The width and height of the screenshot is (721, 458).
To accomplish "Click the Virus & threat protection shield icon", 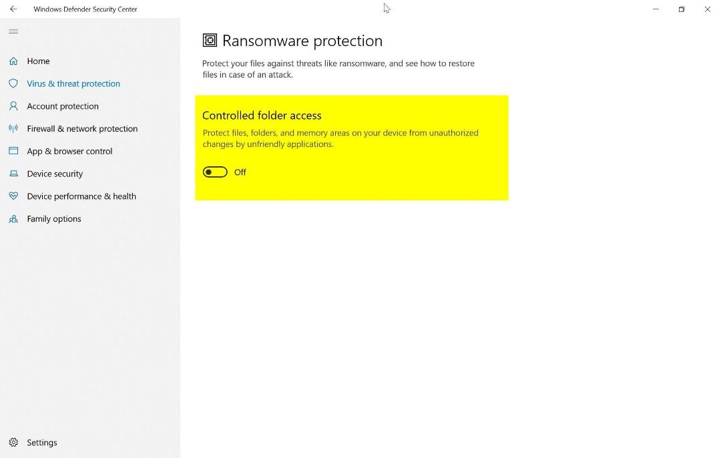I will [13, 83].
